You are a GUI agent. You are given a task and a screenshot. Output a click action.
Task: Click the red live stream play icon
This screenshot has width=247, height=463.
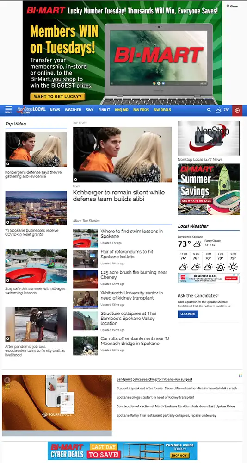pos(237,110)
